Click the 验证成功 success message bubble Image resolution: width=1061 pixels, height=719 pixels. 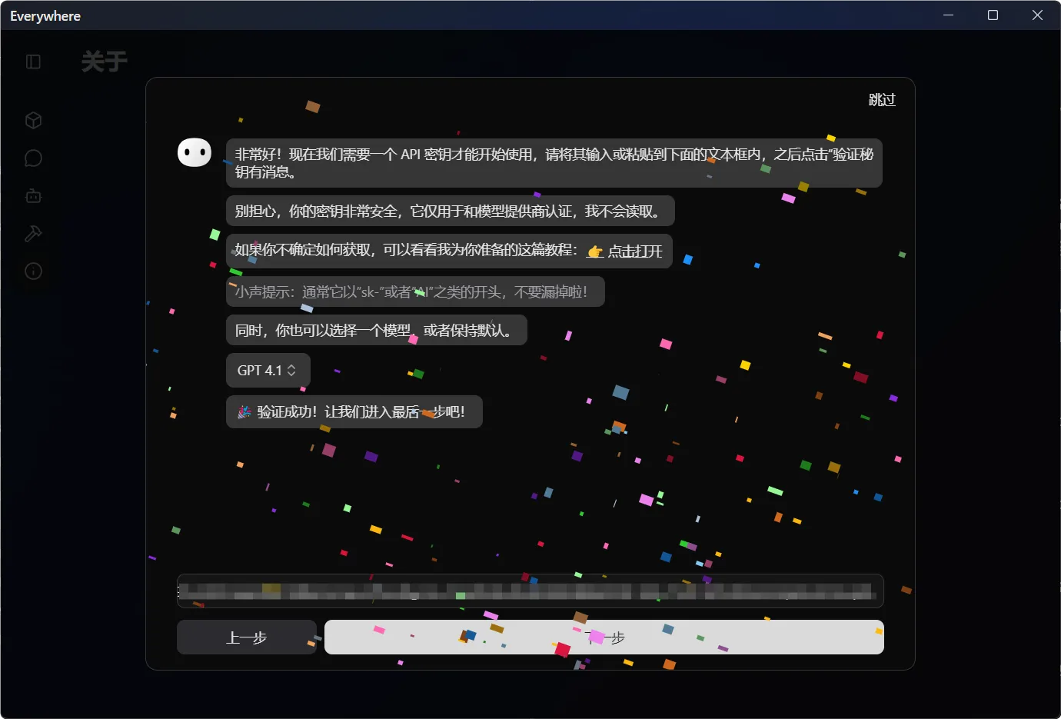click(354, 412)
